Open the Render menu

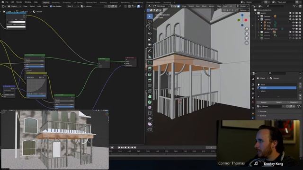click(19, 2)
